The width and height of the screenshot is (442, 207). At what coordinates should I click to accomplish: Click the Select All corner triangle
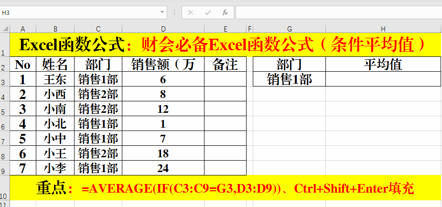5,29
